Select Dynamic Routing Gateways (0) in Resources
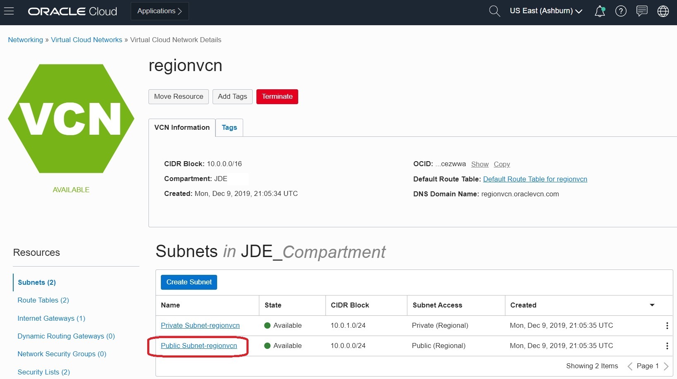The height and width of the screenshot is (379, 677). click(66, 336)
